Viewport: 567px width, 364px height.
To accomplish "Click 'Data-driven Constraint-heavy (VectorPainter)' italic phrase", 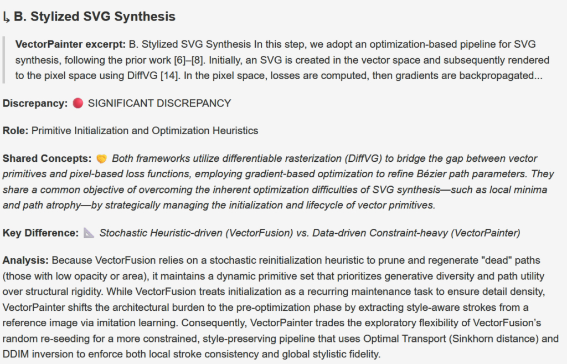I will (416, 233).
